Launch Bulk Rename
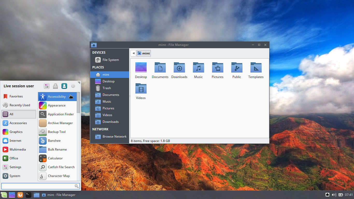Screen dimensions: 354x199 point(57,150)
